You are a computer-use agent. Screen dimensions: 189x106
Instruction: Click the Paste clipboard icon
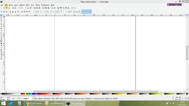tap(31, 8)
